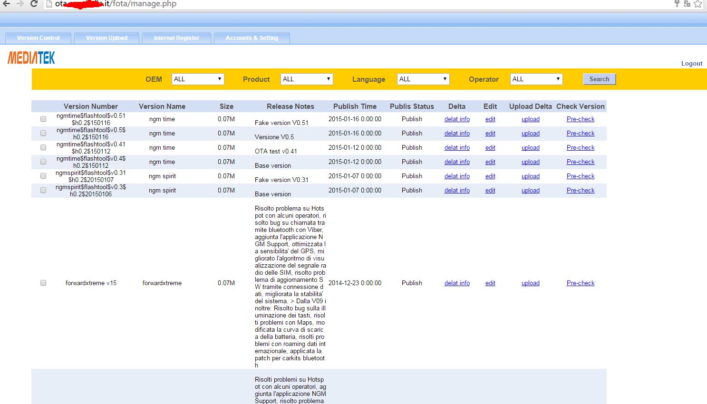The image size is (707, 404).
Task: Click the MediaTek logo
Action: pos(31,58)
